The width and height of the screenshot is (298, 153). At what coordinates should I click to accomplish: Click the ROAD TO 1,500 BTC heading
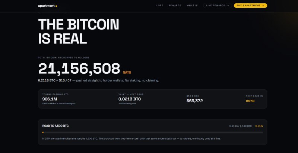pyautogui.click(x=56, y=126)
